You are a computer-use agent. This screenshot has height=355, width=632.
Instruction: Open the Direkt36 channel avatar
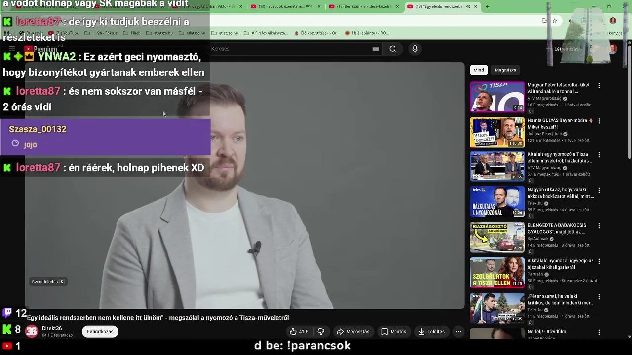32,332
